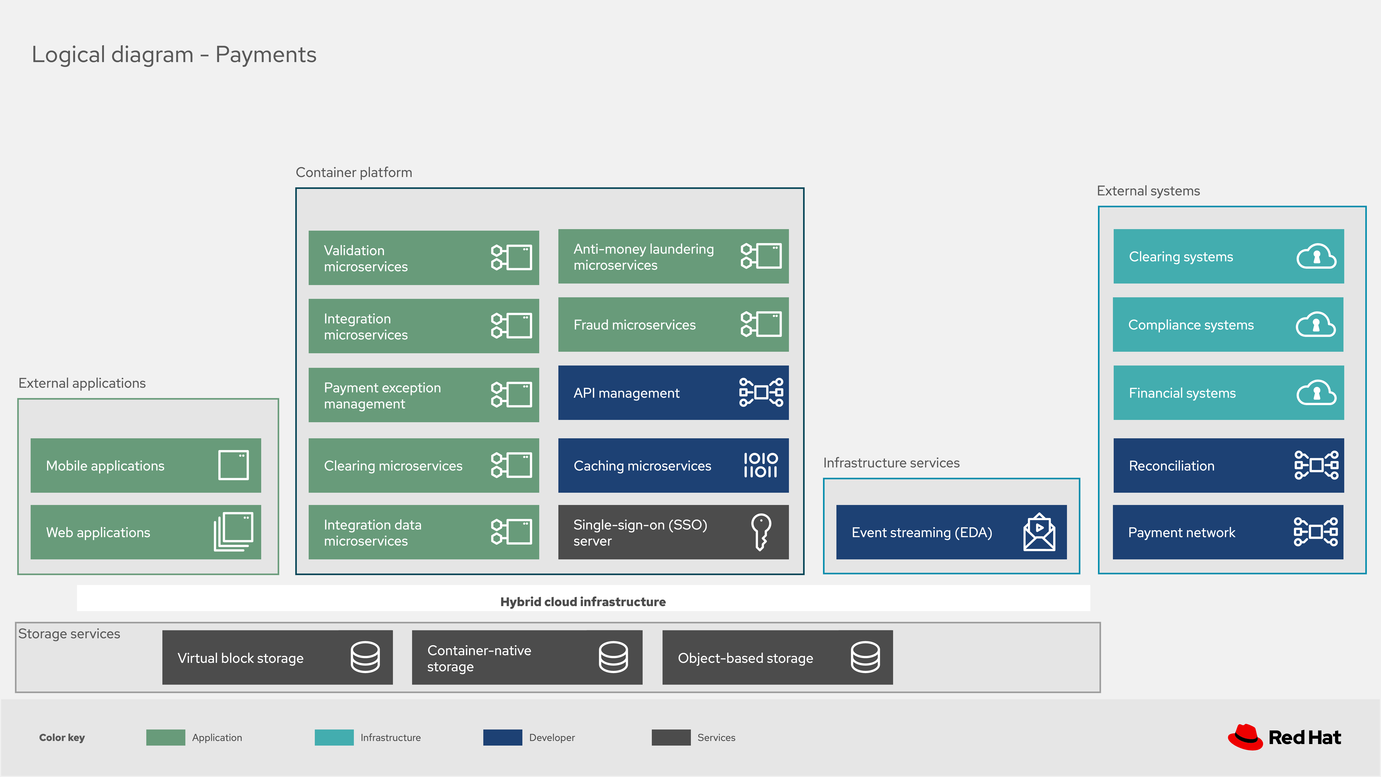Viewport: 1381px width, 777px height.
Task: Select the Fraud microservices block
Action: (673, 324)
